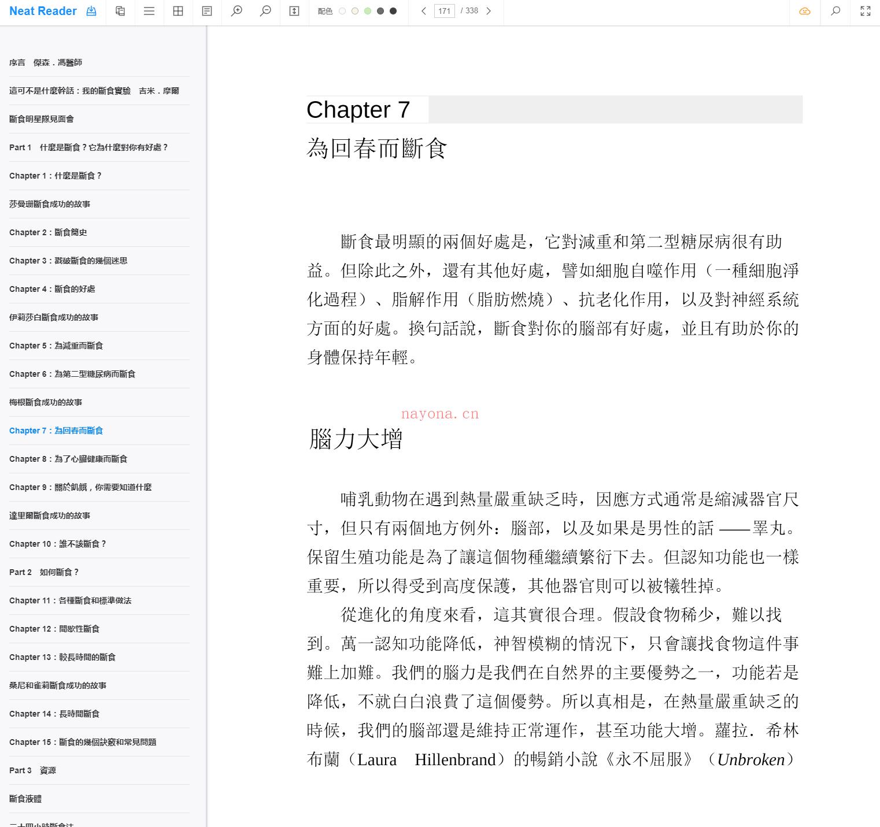Open Chapter 13：較長時間的斷食

(99, 657)
